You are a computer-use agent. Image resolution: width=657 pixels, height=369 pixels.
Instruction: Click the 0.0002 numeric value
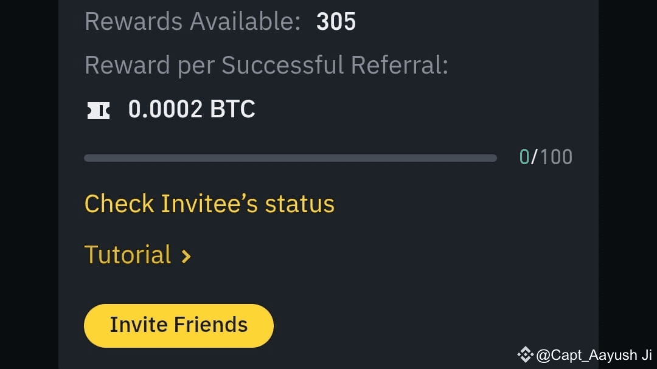165,109
